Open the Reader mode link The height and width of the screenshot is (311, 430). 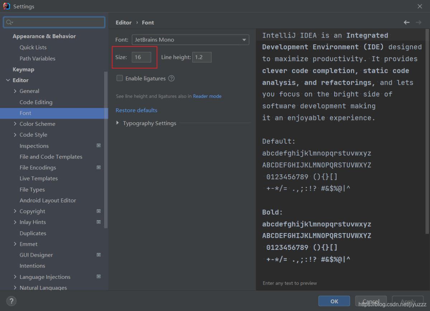207,96
